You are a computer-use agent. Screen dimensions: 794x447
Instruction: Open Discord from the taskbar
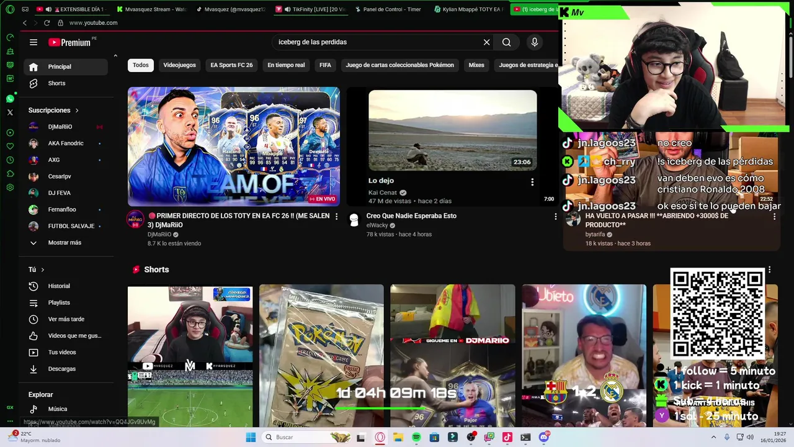click(x=544, y=437)
